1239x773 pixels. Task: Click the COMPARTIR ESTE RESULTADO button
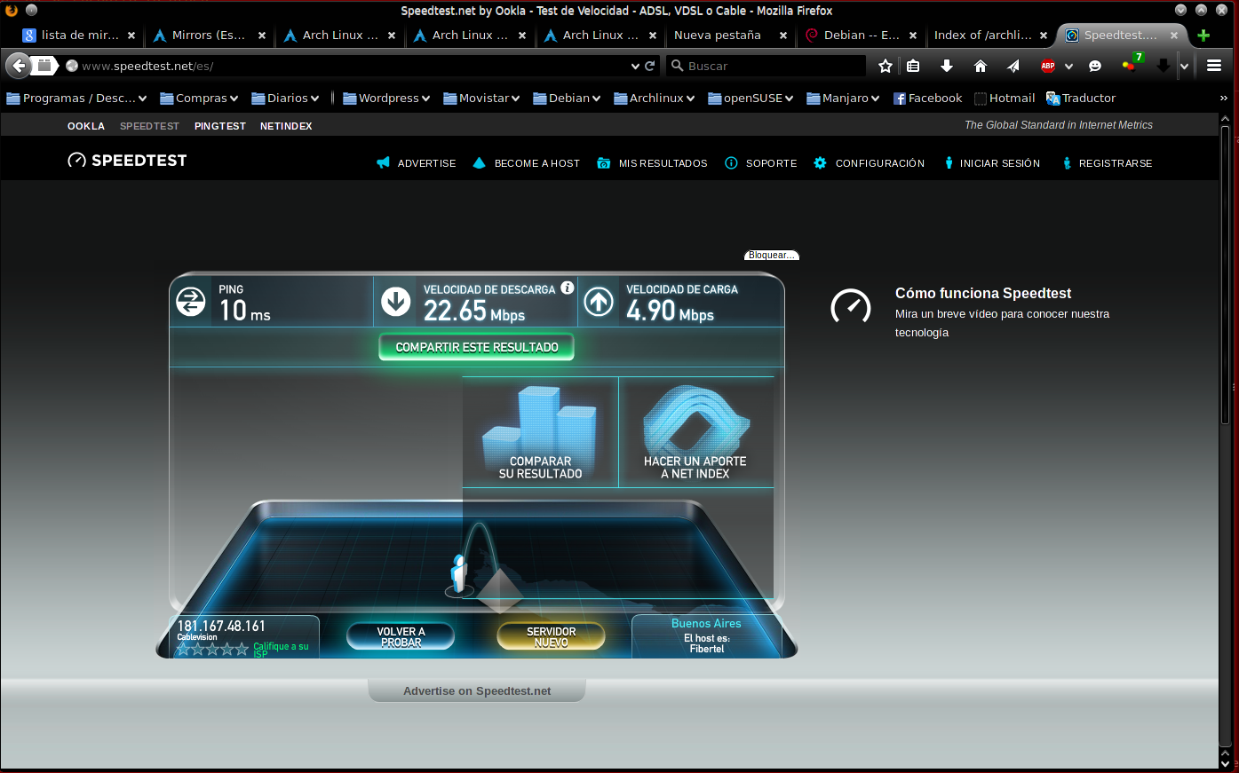tap(477, 347)
